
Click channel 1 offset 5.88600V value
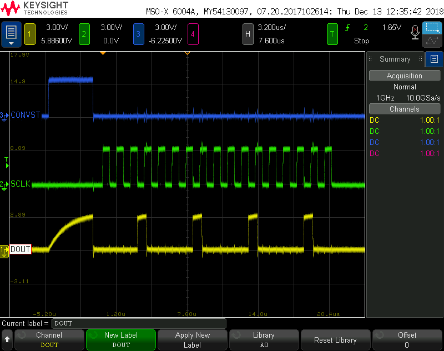(x=57, y=41)
